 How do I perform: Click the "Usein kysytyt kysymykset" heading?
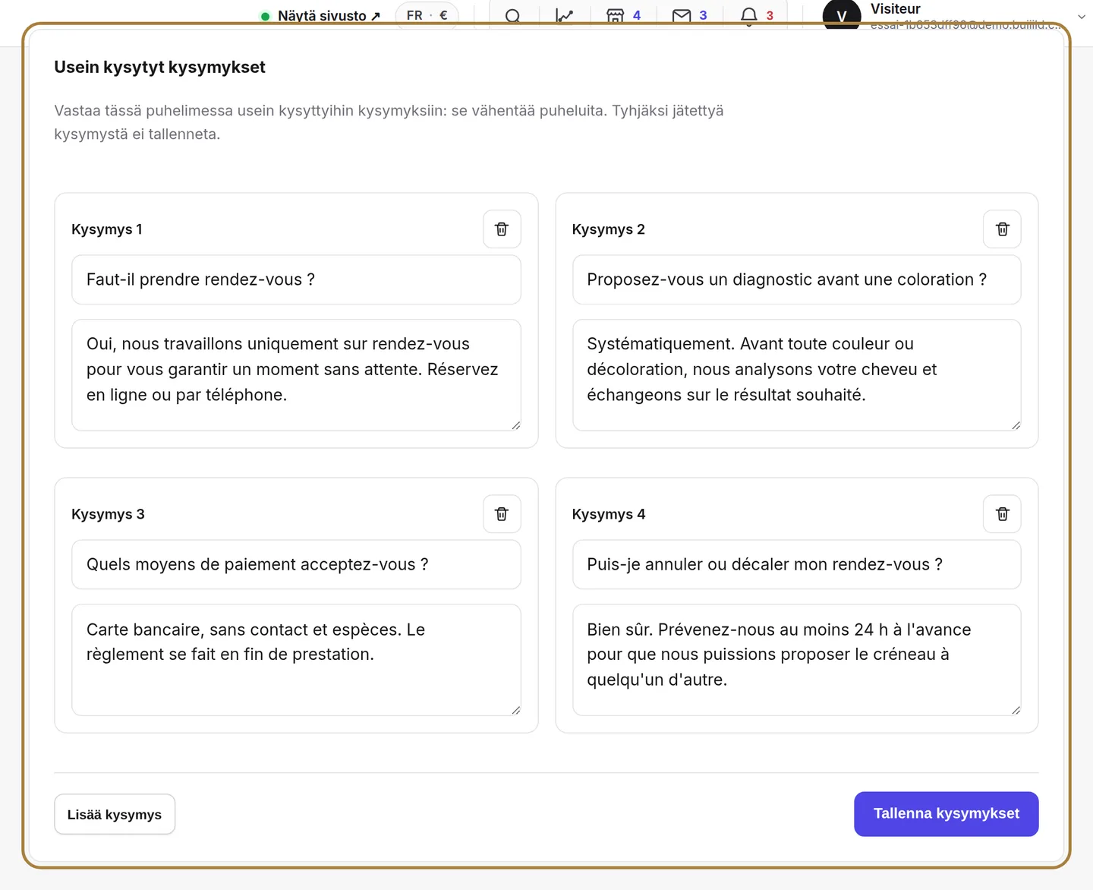click(x=159, y=67)
